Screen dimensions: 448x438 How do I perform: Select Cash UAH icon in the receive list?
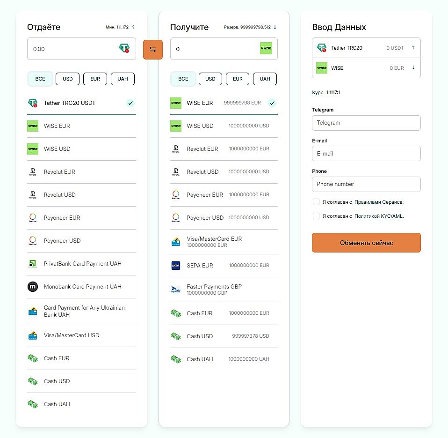(x=176, y=359)
